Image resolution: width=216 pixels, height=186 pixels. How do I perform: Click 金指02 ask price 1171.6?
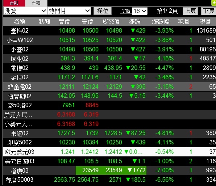pos(90,77)
